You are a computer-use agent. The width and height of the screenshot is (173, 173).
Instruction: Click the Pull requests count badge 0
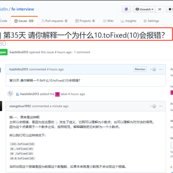click(66, 21)
